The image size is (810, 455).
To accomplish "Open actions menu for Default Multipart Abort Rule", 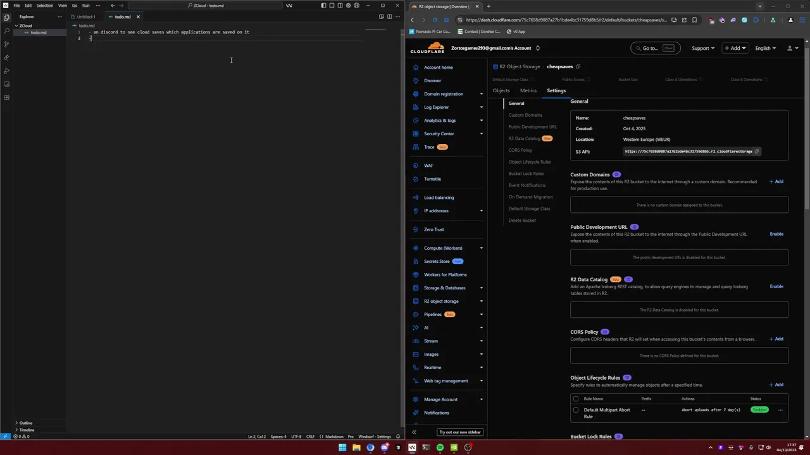I will [780, 410].
